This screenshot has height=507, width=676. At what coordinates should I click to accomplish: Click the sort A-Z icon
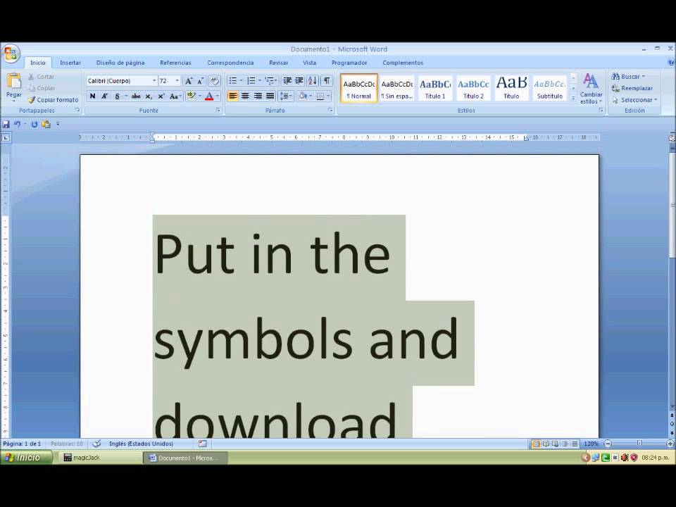[313, 80]
